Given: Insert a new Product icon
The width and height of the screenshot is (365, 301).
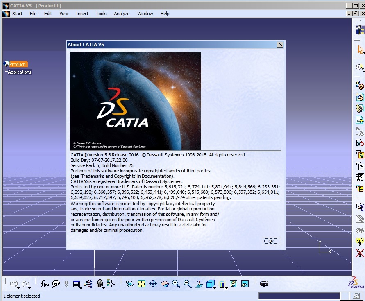Looking at the screenshot, I should pyautogui.click(x=360, y=97).
